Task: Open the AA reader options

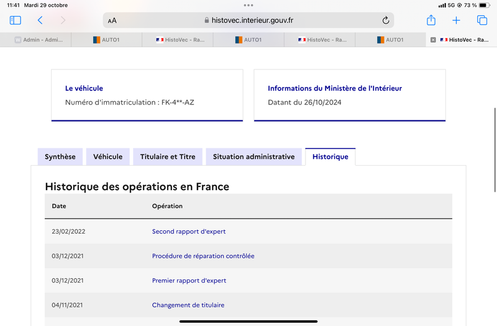Action: point(112,20)
